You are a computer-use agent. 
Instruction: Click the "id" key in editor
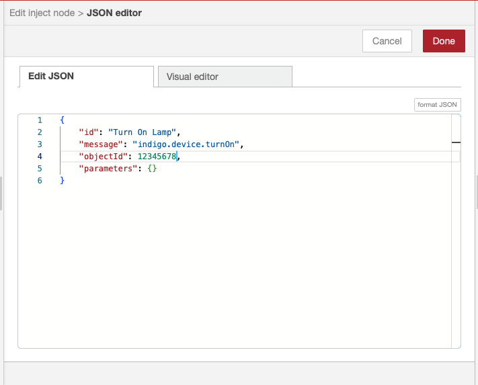pyautogui.click(x=89, y=132)
